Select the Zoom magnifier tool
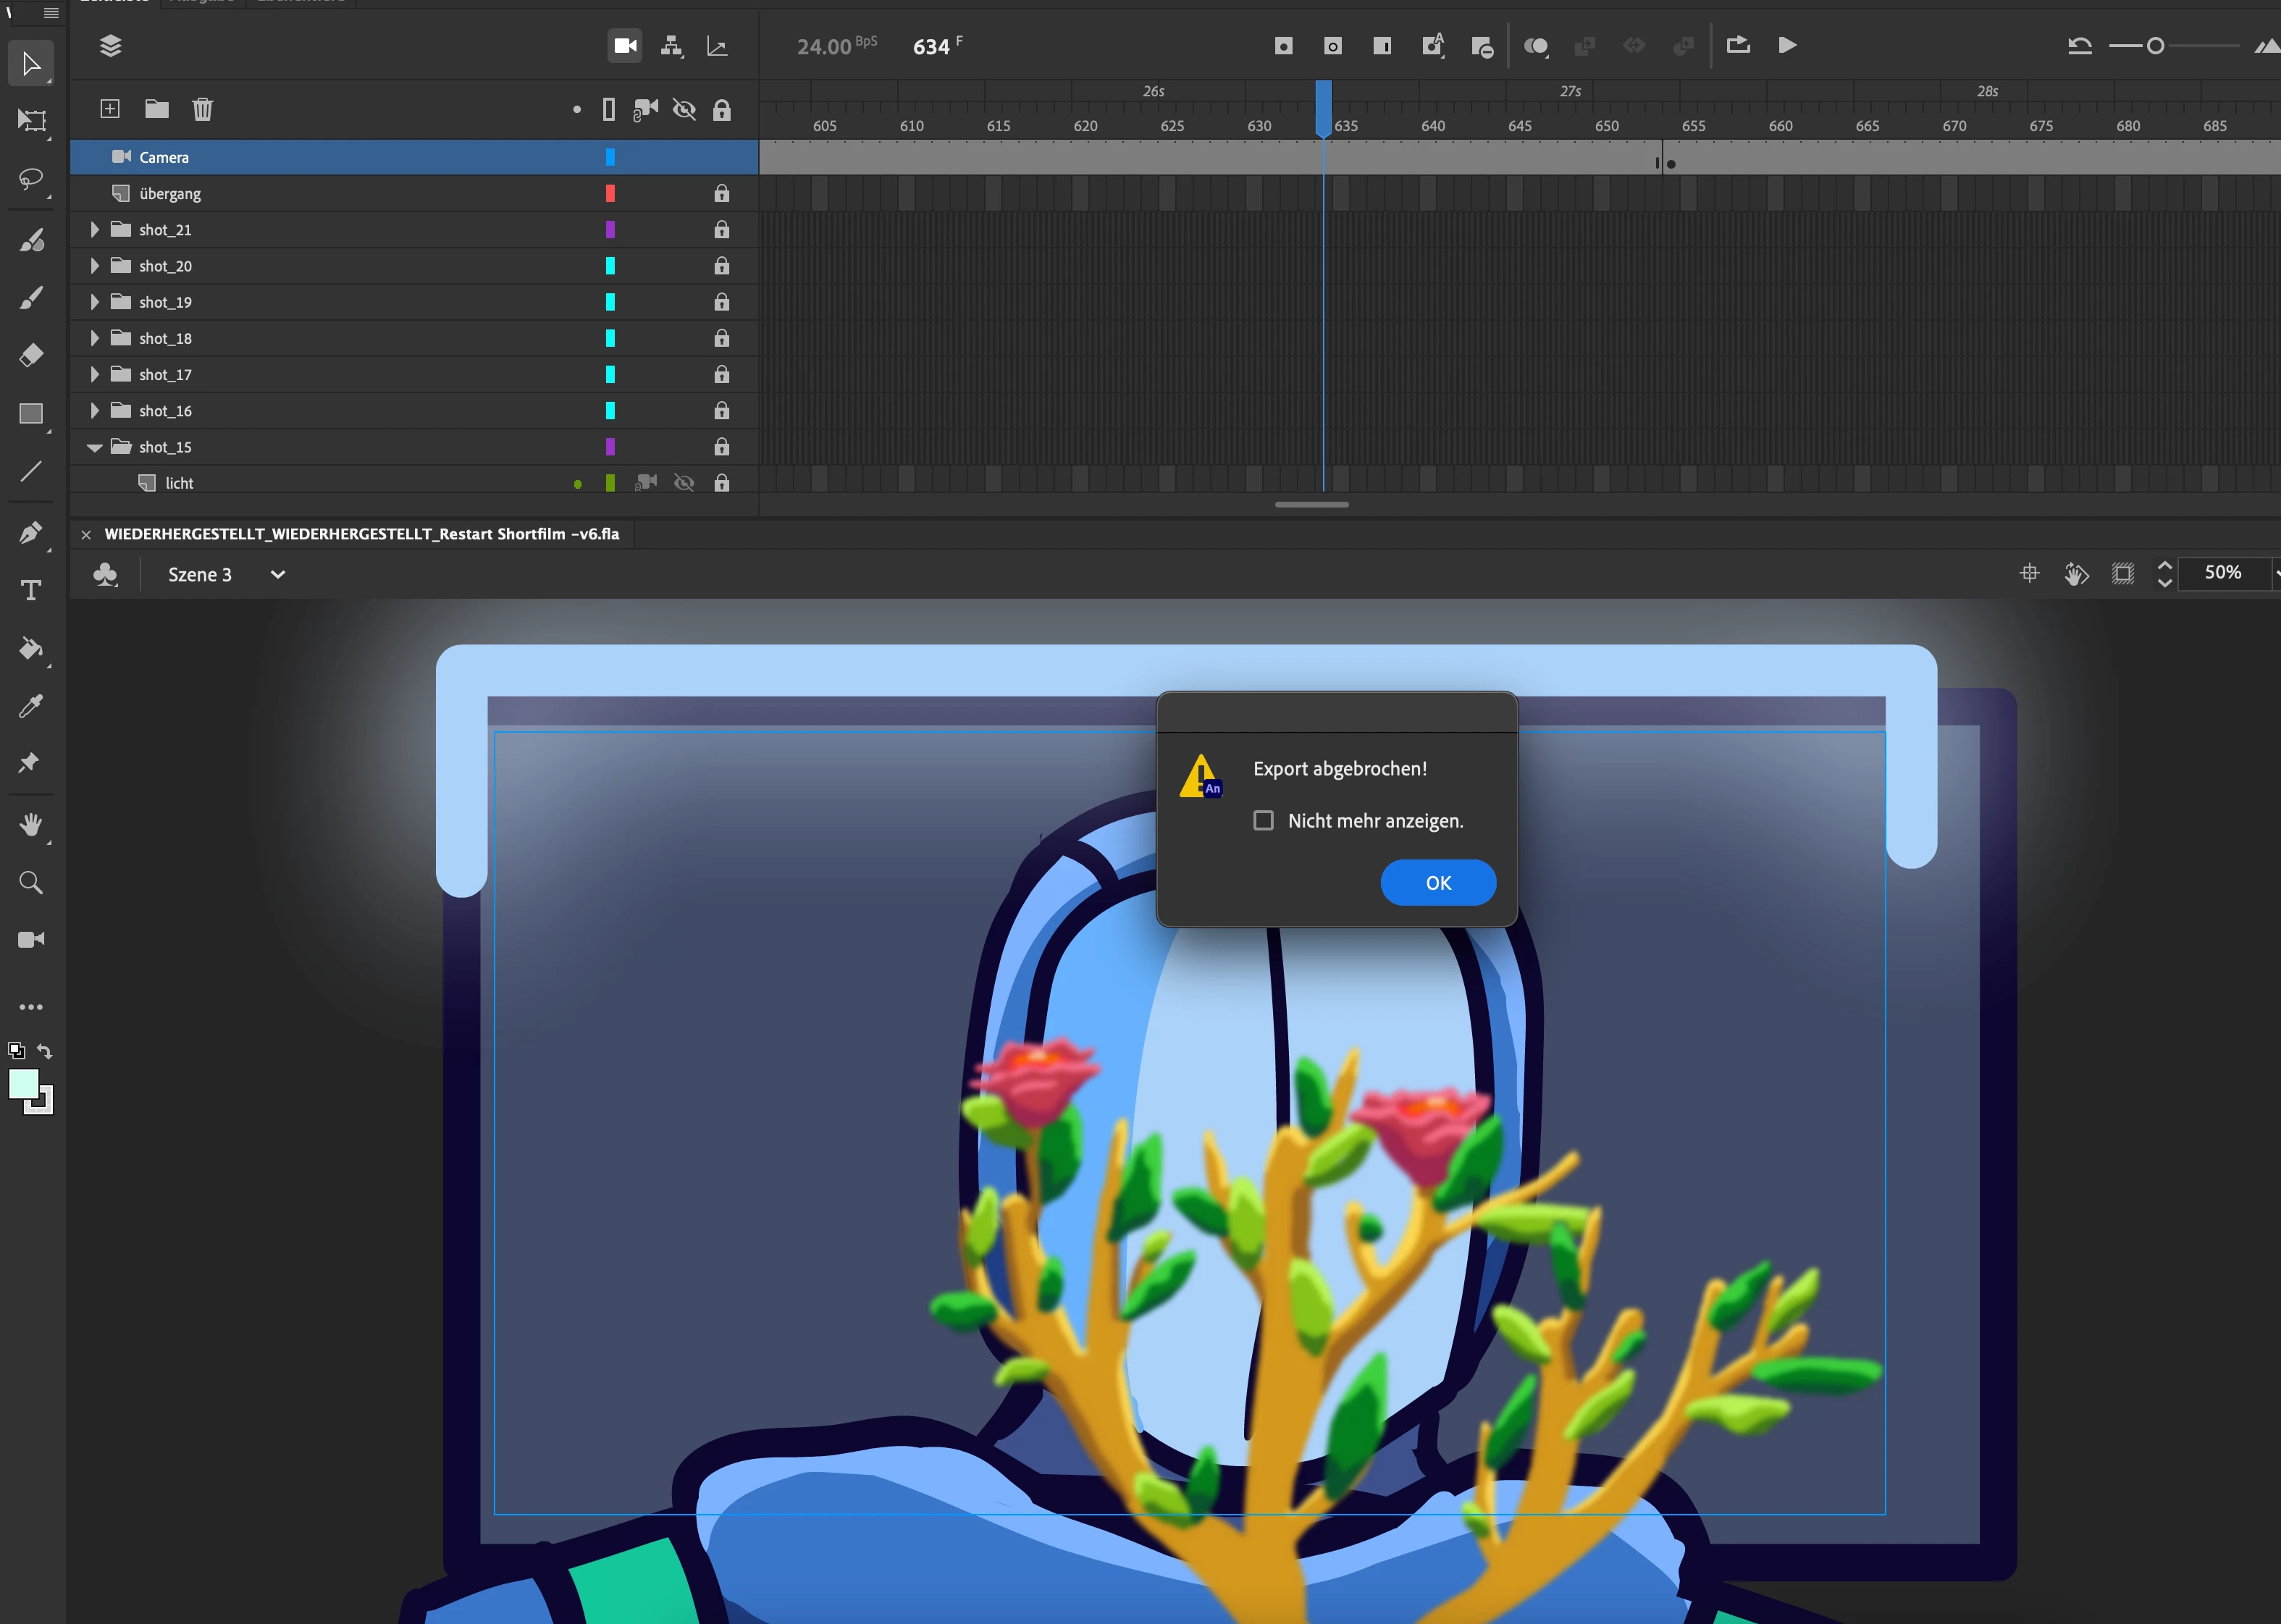 [31, 883]
